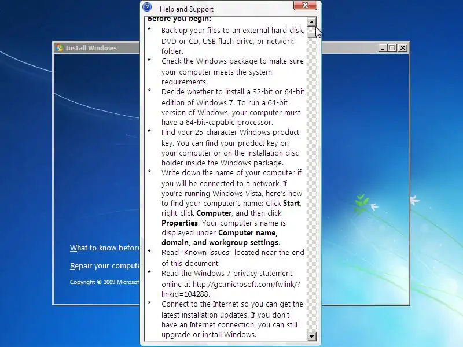Viewport: 463px width, 347px height.
Task: Open 'What to know before' link
Action: [x=105, y=248]
